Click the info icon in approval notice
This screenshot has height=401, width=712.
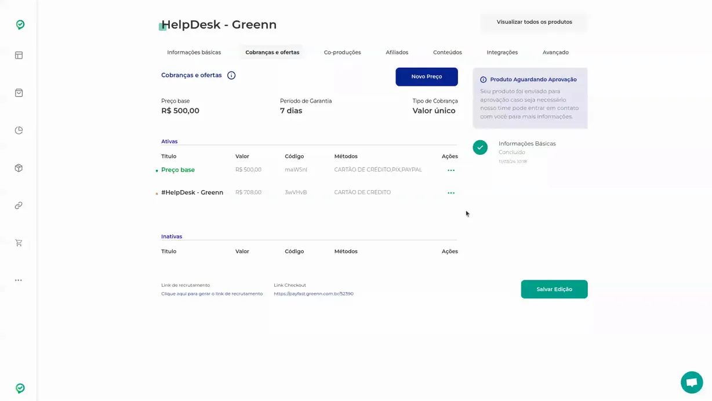pos(483,80)
